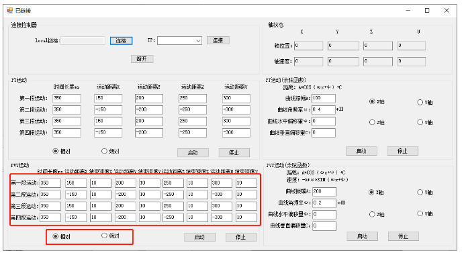Click 停止 in the PVT运动 section

241,237
